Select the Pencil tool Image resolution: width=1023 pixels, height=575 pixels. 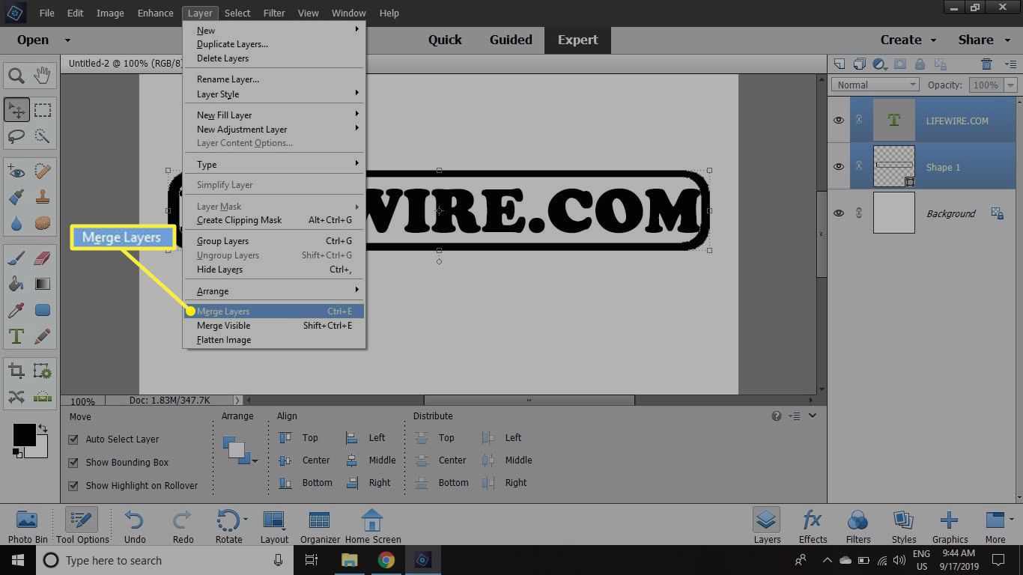(43, 336)
